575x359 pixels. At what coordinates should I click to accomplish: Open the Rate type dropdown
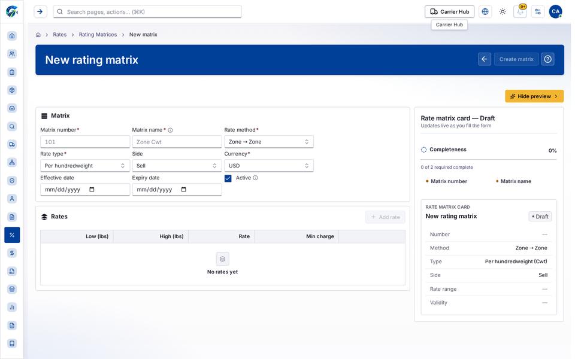click(84, 166)
